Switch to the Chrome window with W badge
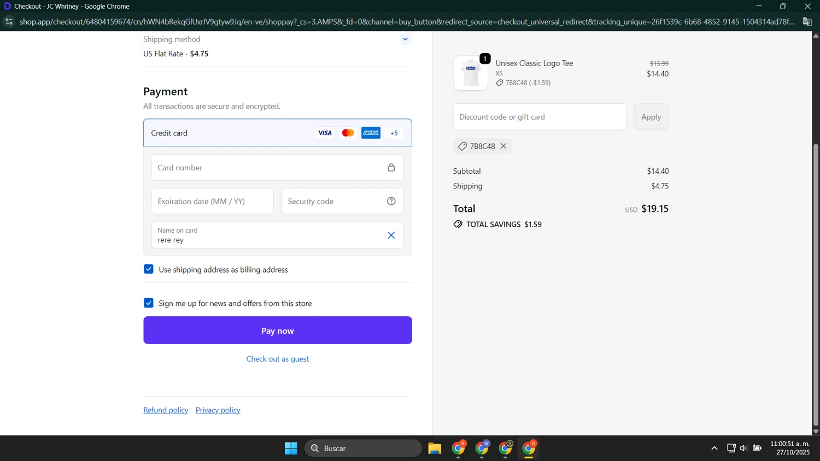 tap(482, 448)
